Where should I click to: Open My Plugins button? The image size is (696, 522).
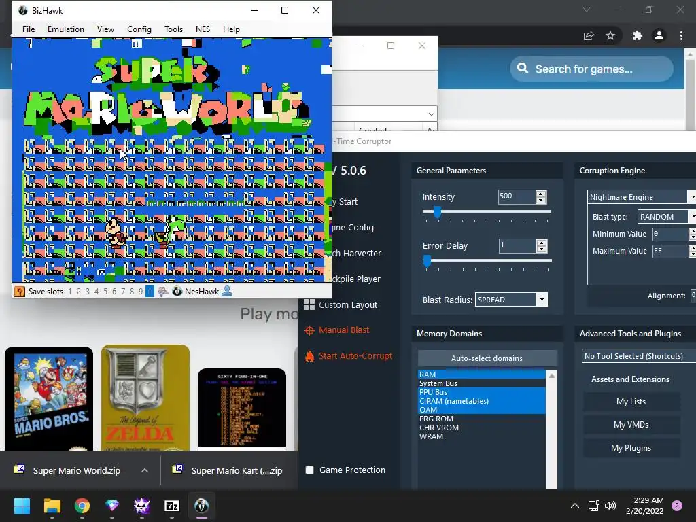(x=631, y=448)
